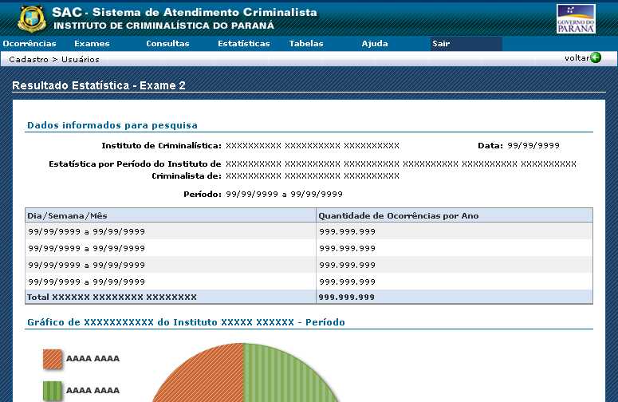
Task: Click the voltar link text
Action: coord(576,58)
